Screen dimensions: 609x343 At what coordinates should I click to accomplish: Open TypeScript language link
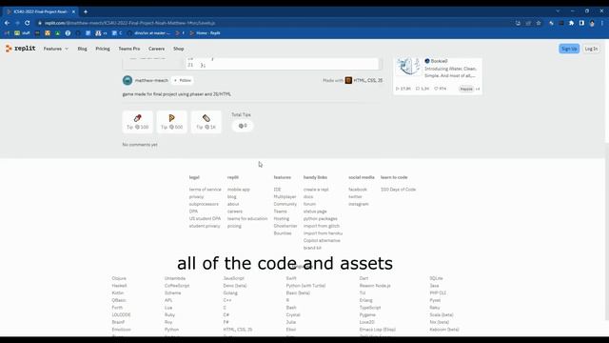pos(370,308)
